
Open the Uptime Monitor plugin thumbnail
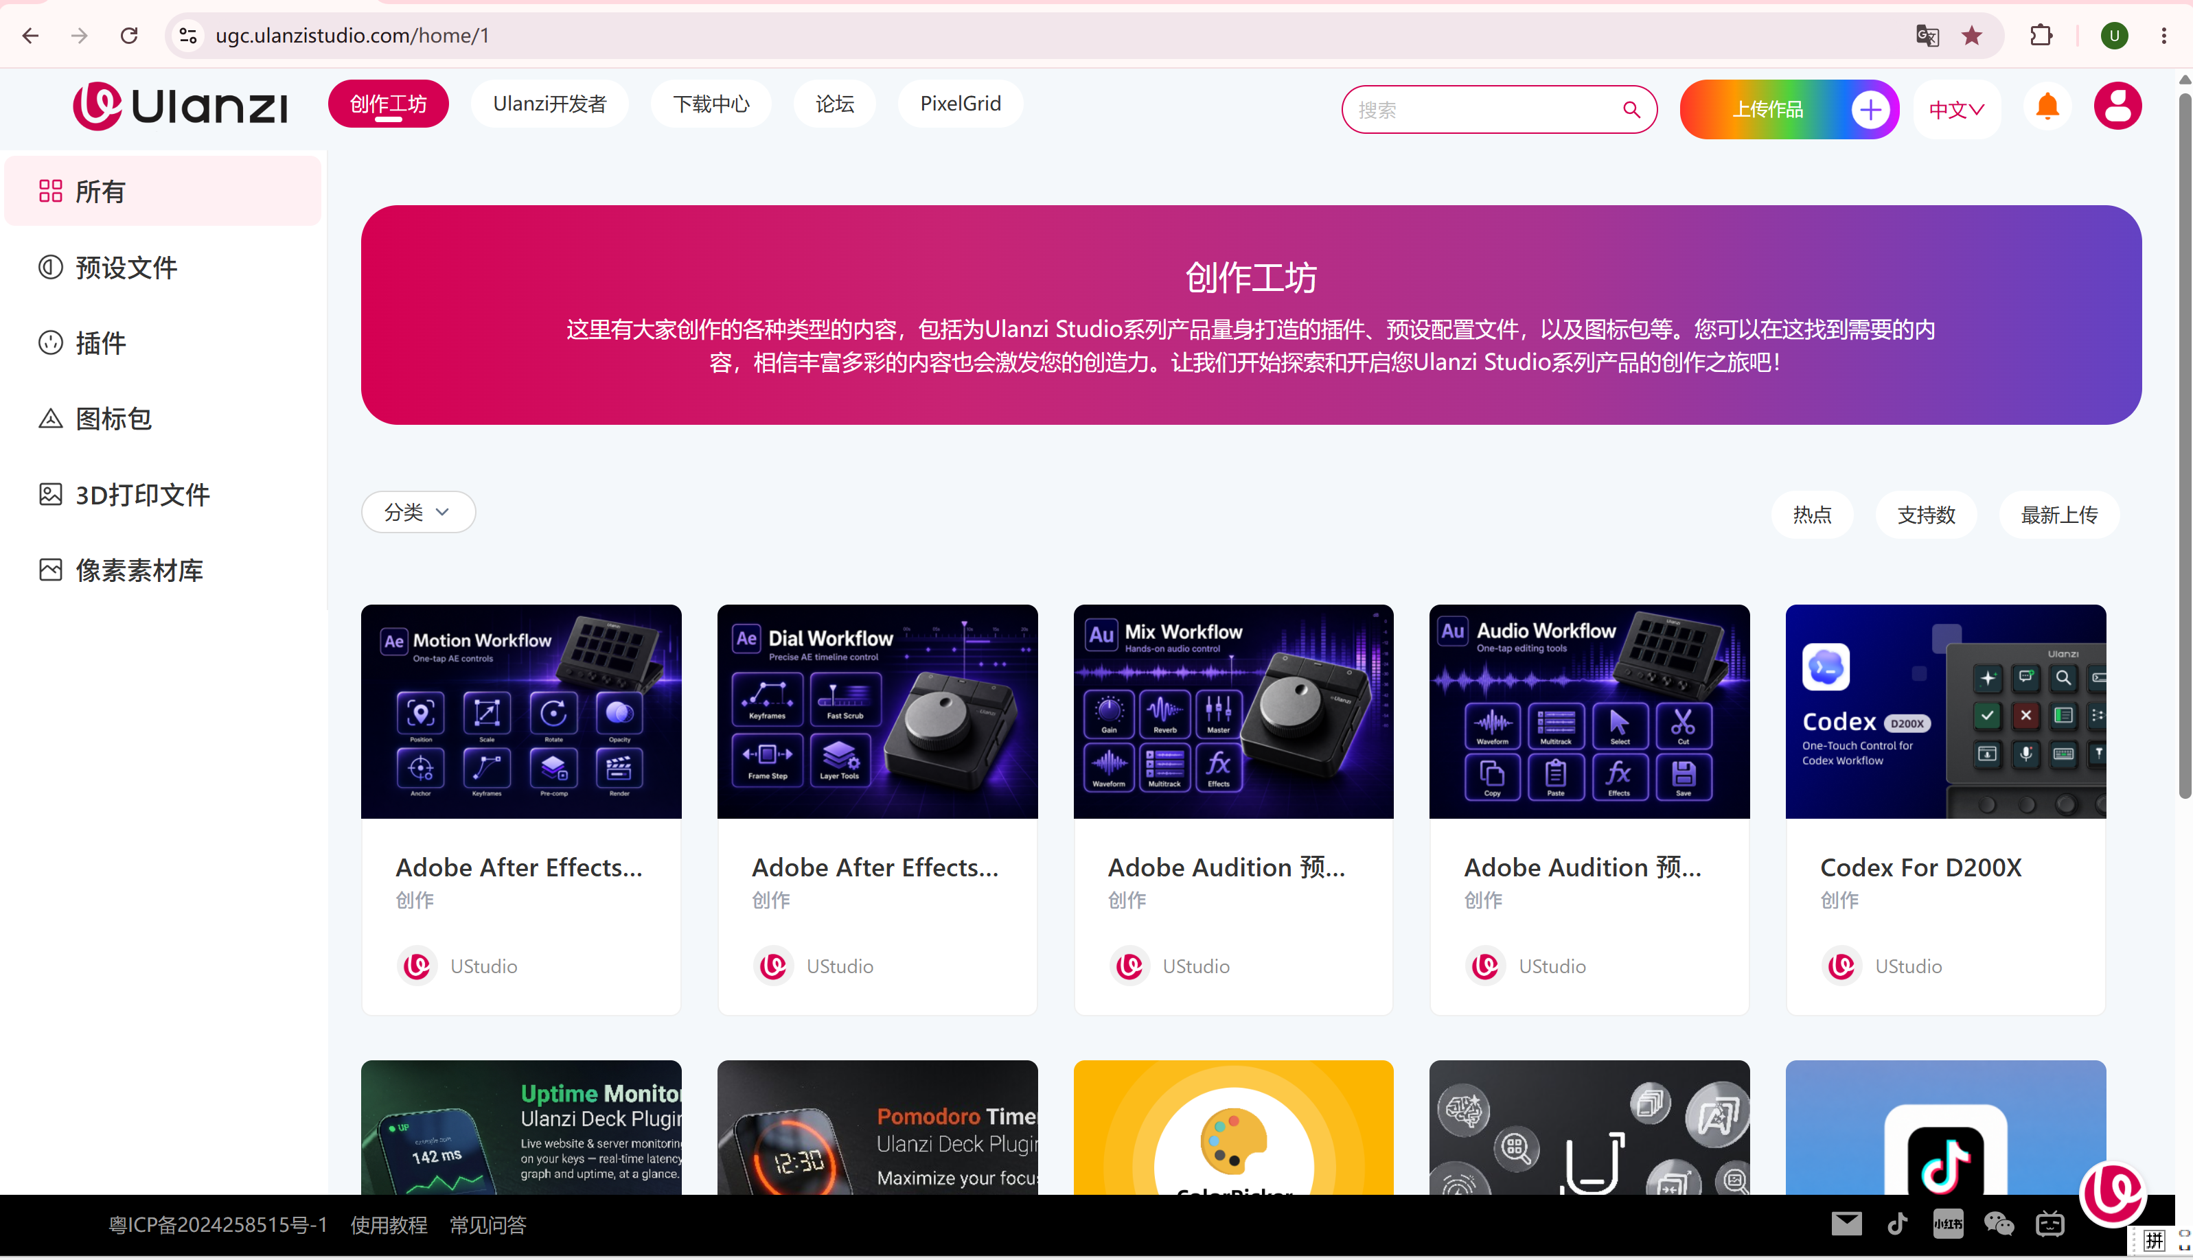point(521,1128)
